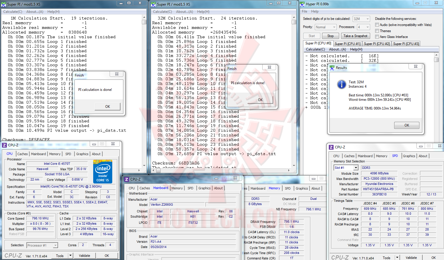Click the DRAM Frequency value 798.1 MHz
This screenshot has width=444, height=260.
coord(291,221)
